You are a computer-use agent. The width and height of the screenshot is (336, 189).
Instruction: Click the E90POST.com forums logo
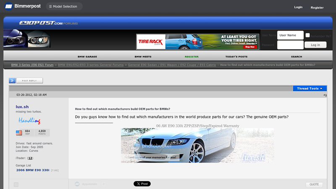tap(48, 23)
